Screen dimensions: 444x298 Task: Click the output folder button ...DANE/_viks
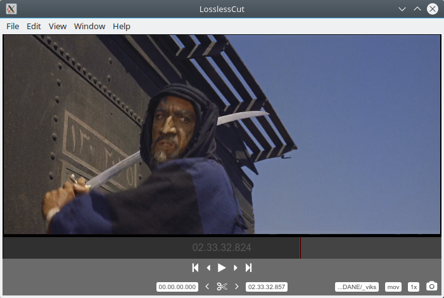357,287
